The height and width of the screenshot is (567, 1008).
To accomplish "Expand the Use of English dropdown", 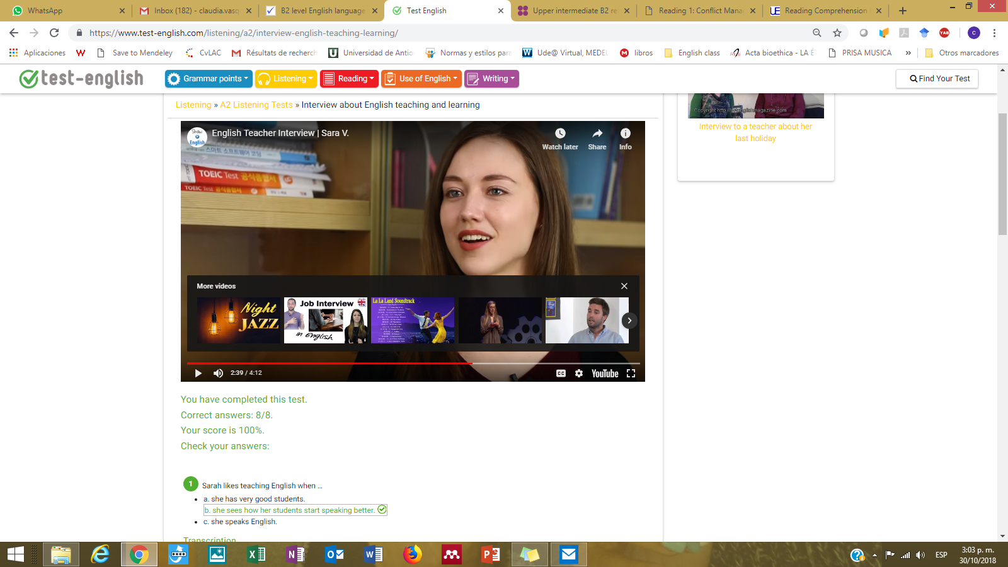I will [x=421, y=79].
